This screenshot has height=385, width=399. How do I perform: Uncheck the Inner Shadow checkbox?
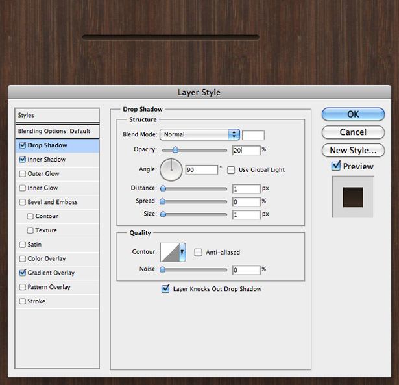[23, 160]
